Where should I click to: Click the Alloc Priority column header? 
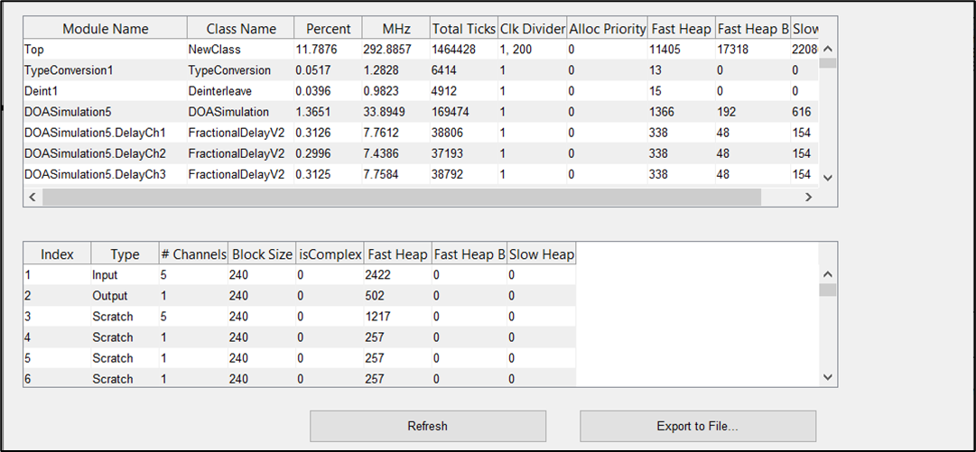[606, 29]
